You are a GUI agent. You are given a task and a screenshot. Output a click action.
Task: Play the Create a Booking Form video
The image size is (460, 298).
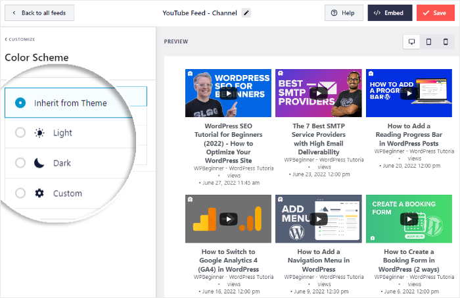click(409, 219)
